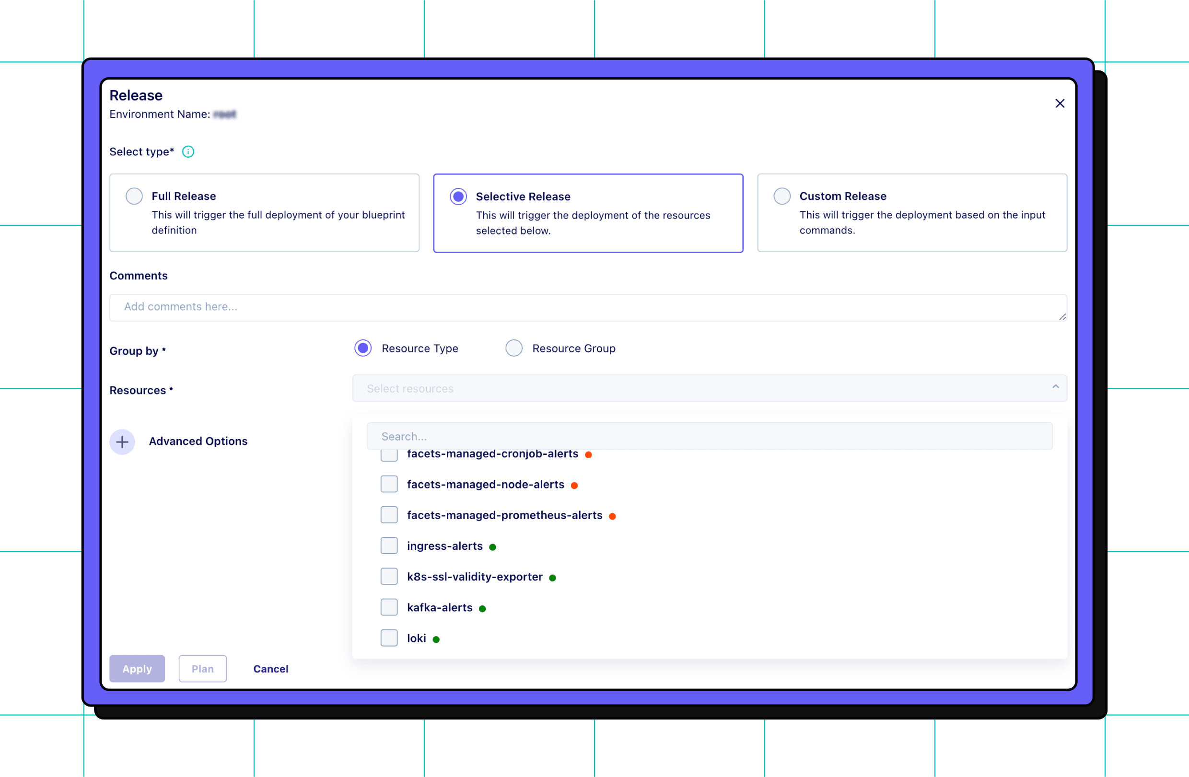Enable the ingress-alerts resource checkbox
The height and width of the screenshot is (777, 1189).
(x=389, y=546)
